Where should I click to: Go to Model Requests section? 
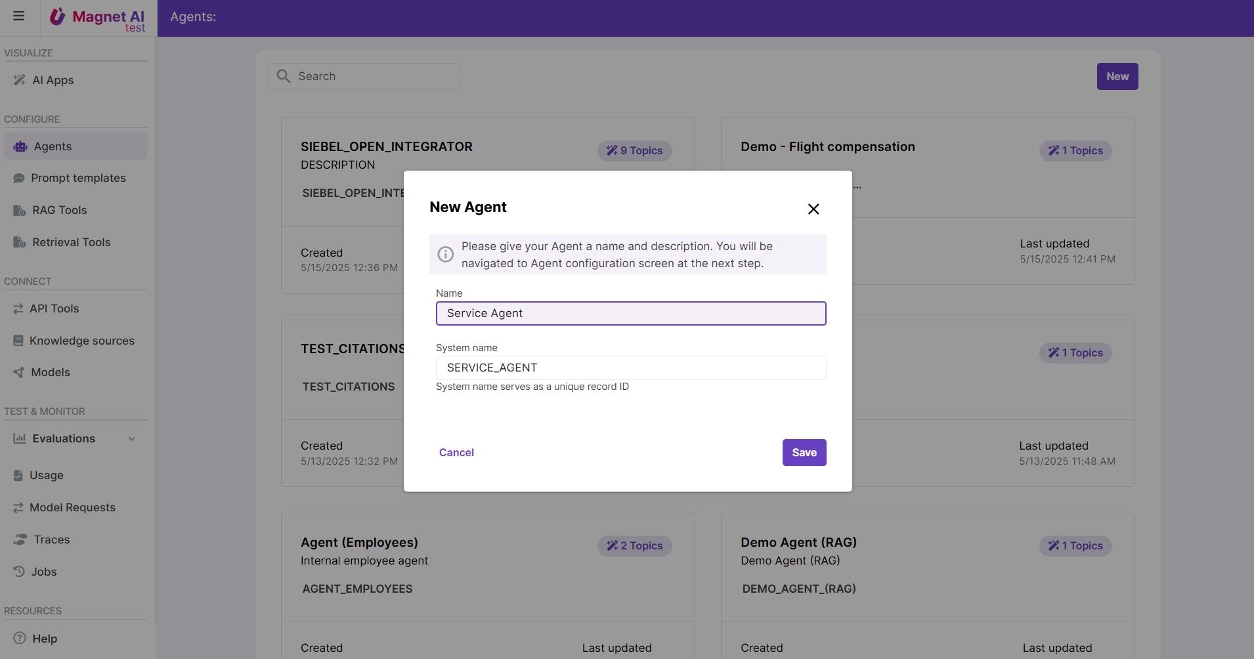point(72,507)
